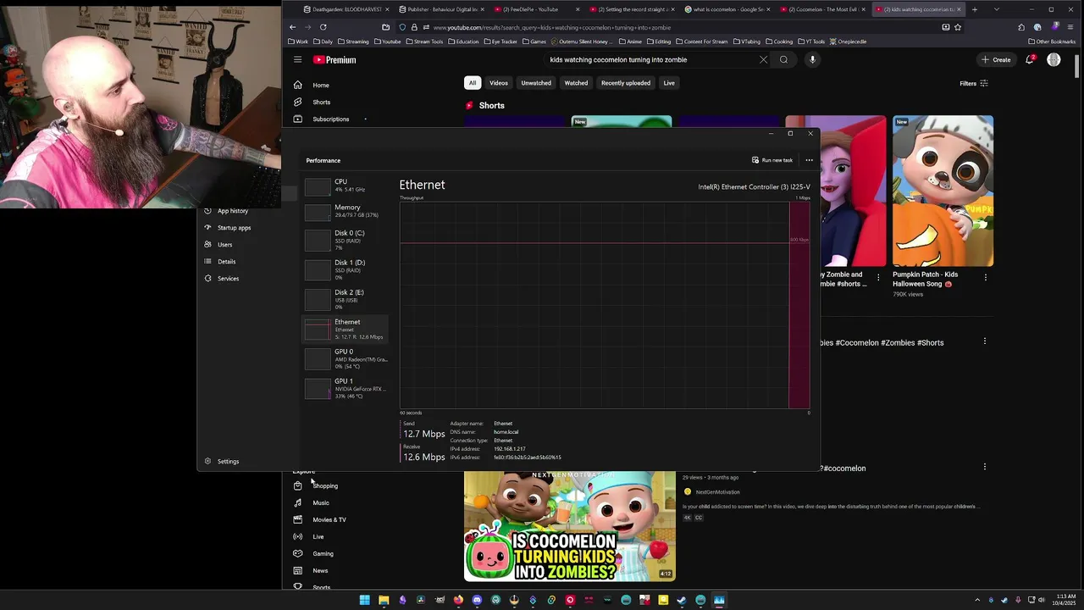Viewport: 1084px width, 610px height.
Task: Select Memory in the Performance list
Action: pos(346,211)
